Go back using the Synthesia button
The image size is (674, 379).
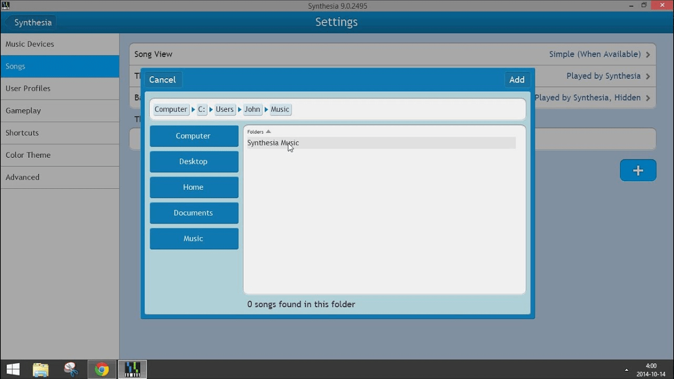point(31,22)
